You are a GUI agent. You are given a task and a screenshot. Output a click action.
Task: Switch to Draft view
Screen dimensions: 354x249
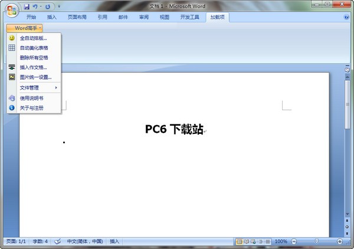[267, 242]
